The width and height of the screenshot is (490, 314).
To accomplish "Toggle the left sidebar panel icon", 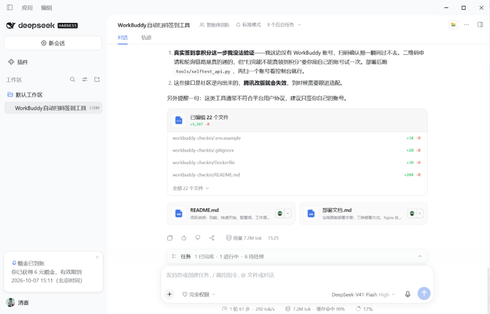I will (10, 8).
